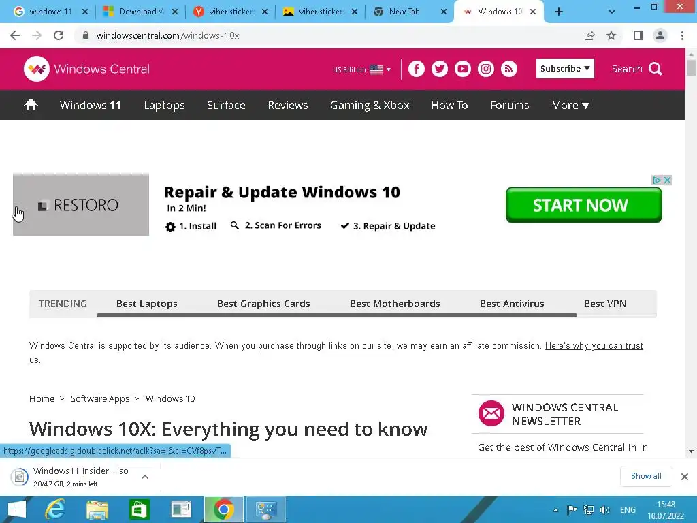Image resolution: width=697 pixels, height=523 pixels.
Task: Click the Windows Central logo
Action: (86, 69)
